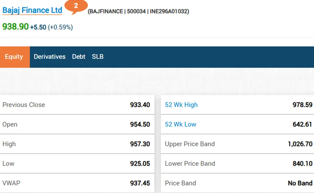Click the orange notification bubble showing 2
The image size is (314, 193).
[x=76, y=7]
